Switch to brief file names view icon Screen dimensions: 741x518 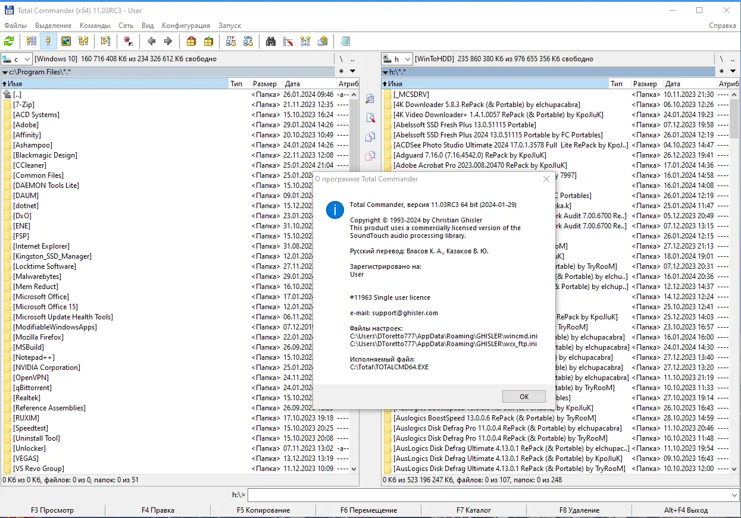(32, 41)
